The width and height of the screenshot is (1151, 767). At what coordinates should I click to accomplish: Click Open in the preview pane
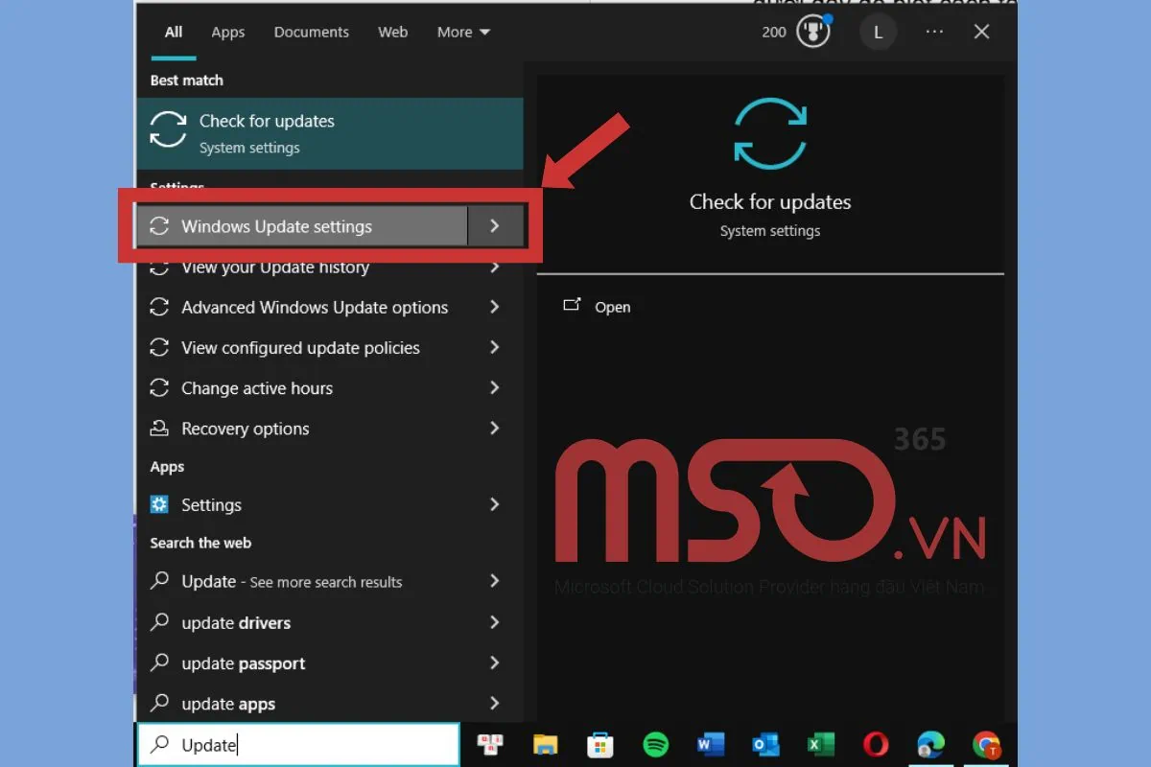(x=612, y=307)
